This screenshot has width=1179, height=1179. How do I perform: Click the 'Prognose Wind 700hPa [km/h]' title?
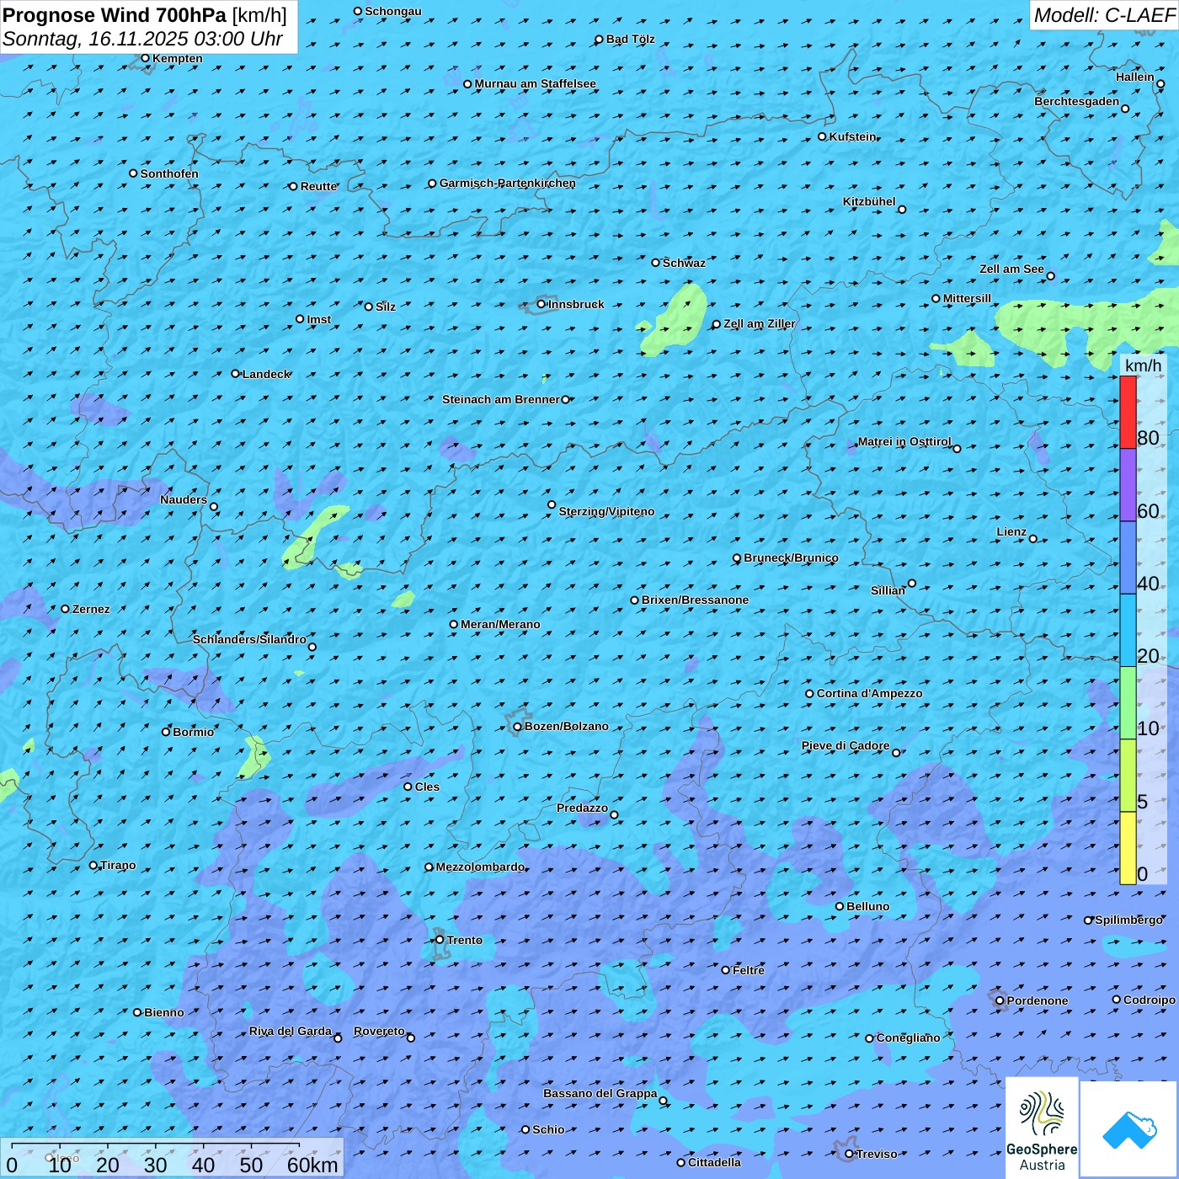(x=145, y=15)
